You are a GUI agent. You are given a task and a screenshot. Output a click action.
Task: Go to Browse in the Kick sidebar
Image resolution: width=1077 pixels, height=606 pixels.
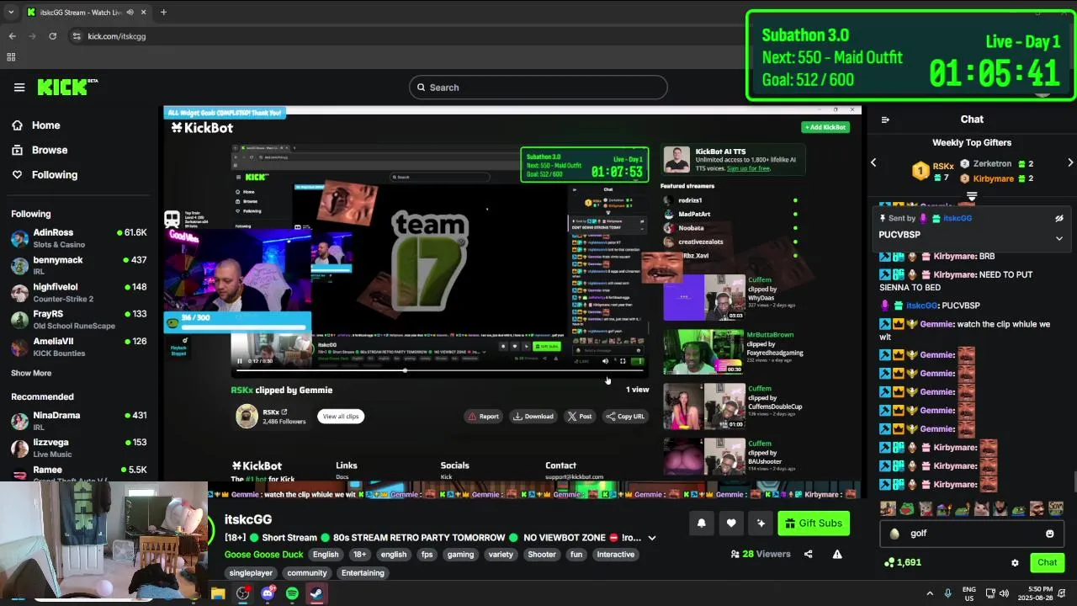click(x=50, y=150)
